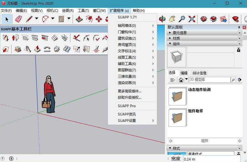Viewport: 247px width, 162px height.
Task: Click the Zoom Extents tool
Action: (192, 19)
